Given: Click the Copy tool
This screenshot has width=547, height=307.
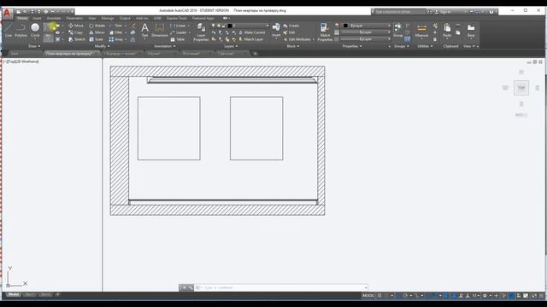Looking at the screenshot, I should [76, 32].
